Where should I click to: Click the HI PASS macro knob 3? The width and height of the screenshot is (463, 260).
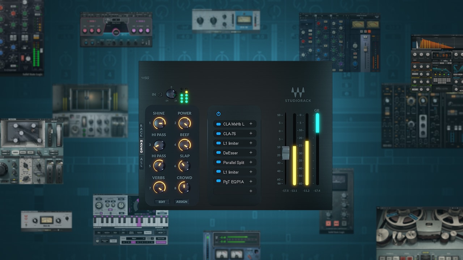[159, 145]
